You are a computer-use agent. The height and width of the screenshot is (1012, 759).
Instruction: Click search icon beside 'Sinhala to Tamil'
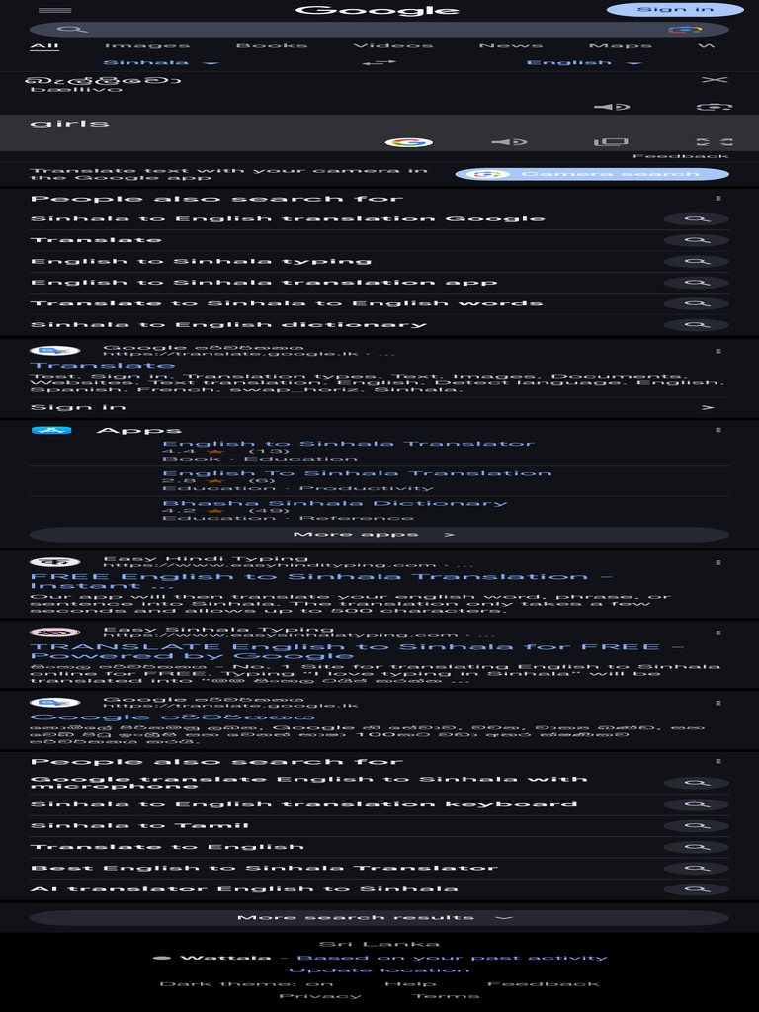(697, 825)
